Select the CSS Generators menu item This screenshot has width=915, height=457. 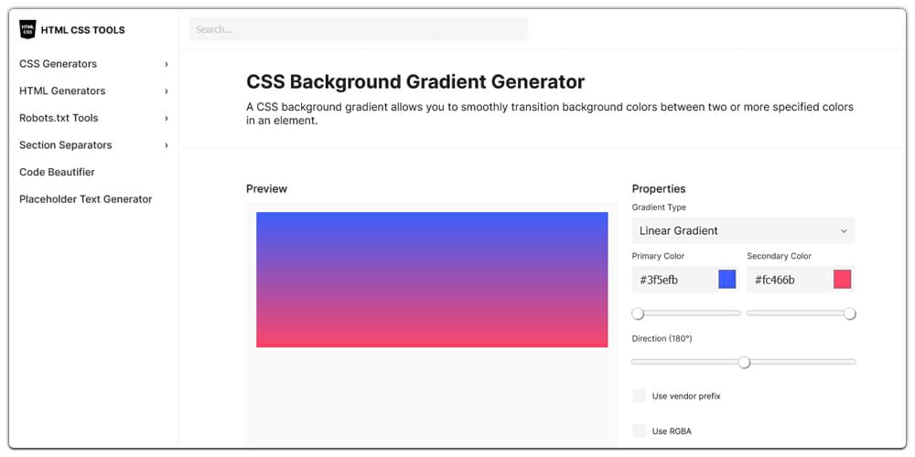pyautogui.click(x=58, y=64)
